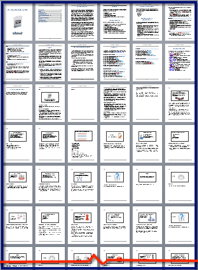Open the page showing figures on a red circle
The image size is (198, 270).
[x=18, y=184]
